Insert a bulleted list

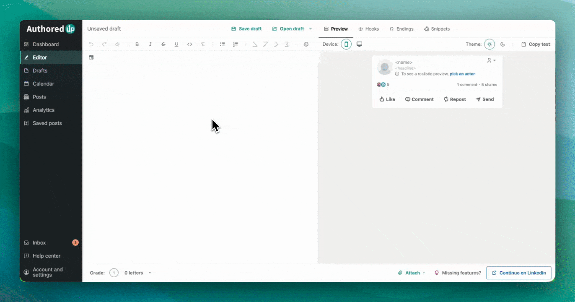click(x=223, y=44)
